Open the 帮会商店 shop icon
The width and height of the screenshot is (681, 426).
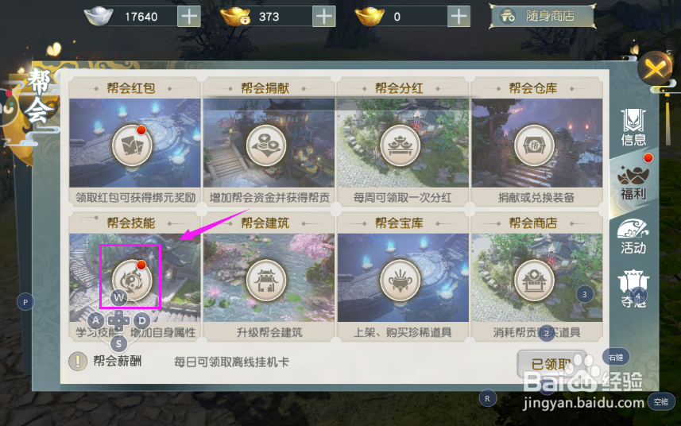(x=534, y=281)
